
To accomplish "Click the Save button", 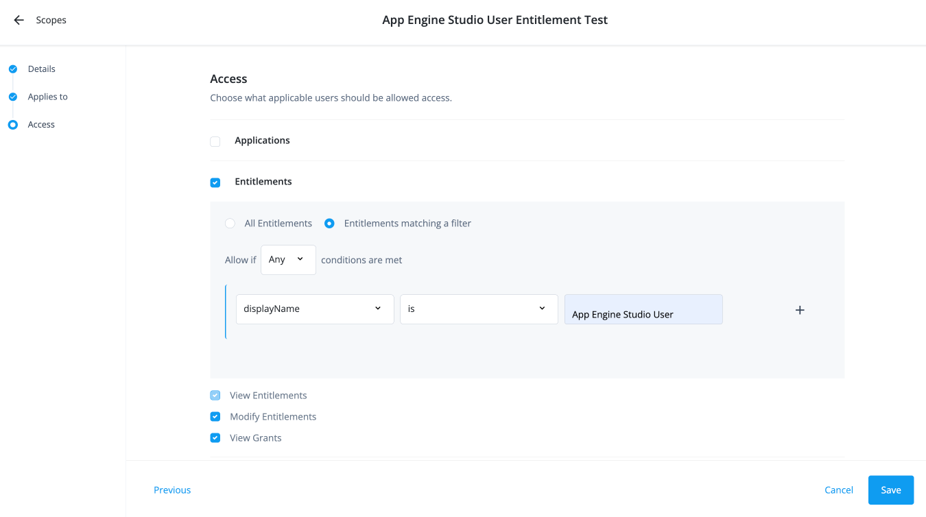I will (x=890, y=490).
